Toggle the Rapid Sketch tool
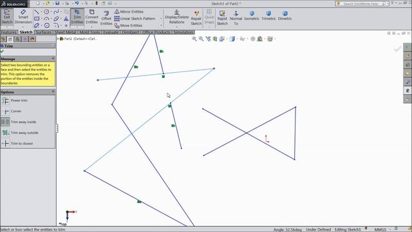Image resolution: width=412 pixels, height=232 pixels. click(x=222, y=18)
